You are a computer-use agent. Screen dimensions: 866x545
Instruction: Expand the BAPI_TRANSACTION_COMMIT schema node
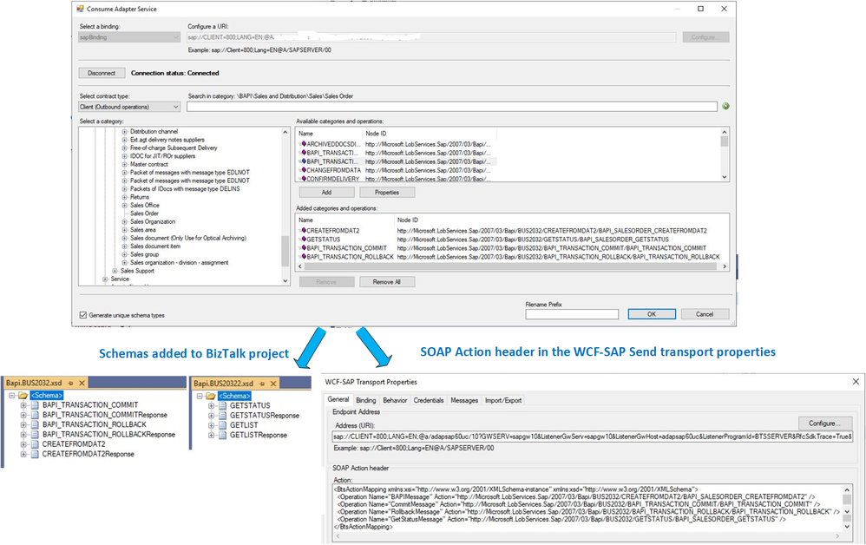coord(23,404)
